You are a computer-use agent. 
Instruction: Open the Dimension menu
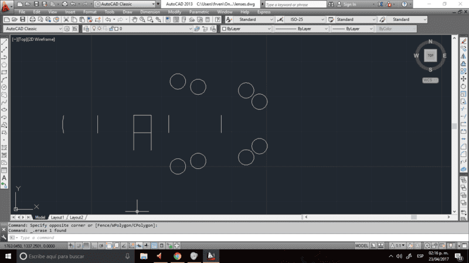point(150,12)
